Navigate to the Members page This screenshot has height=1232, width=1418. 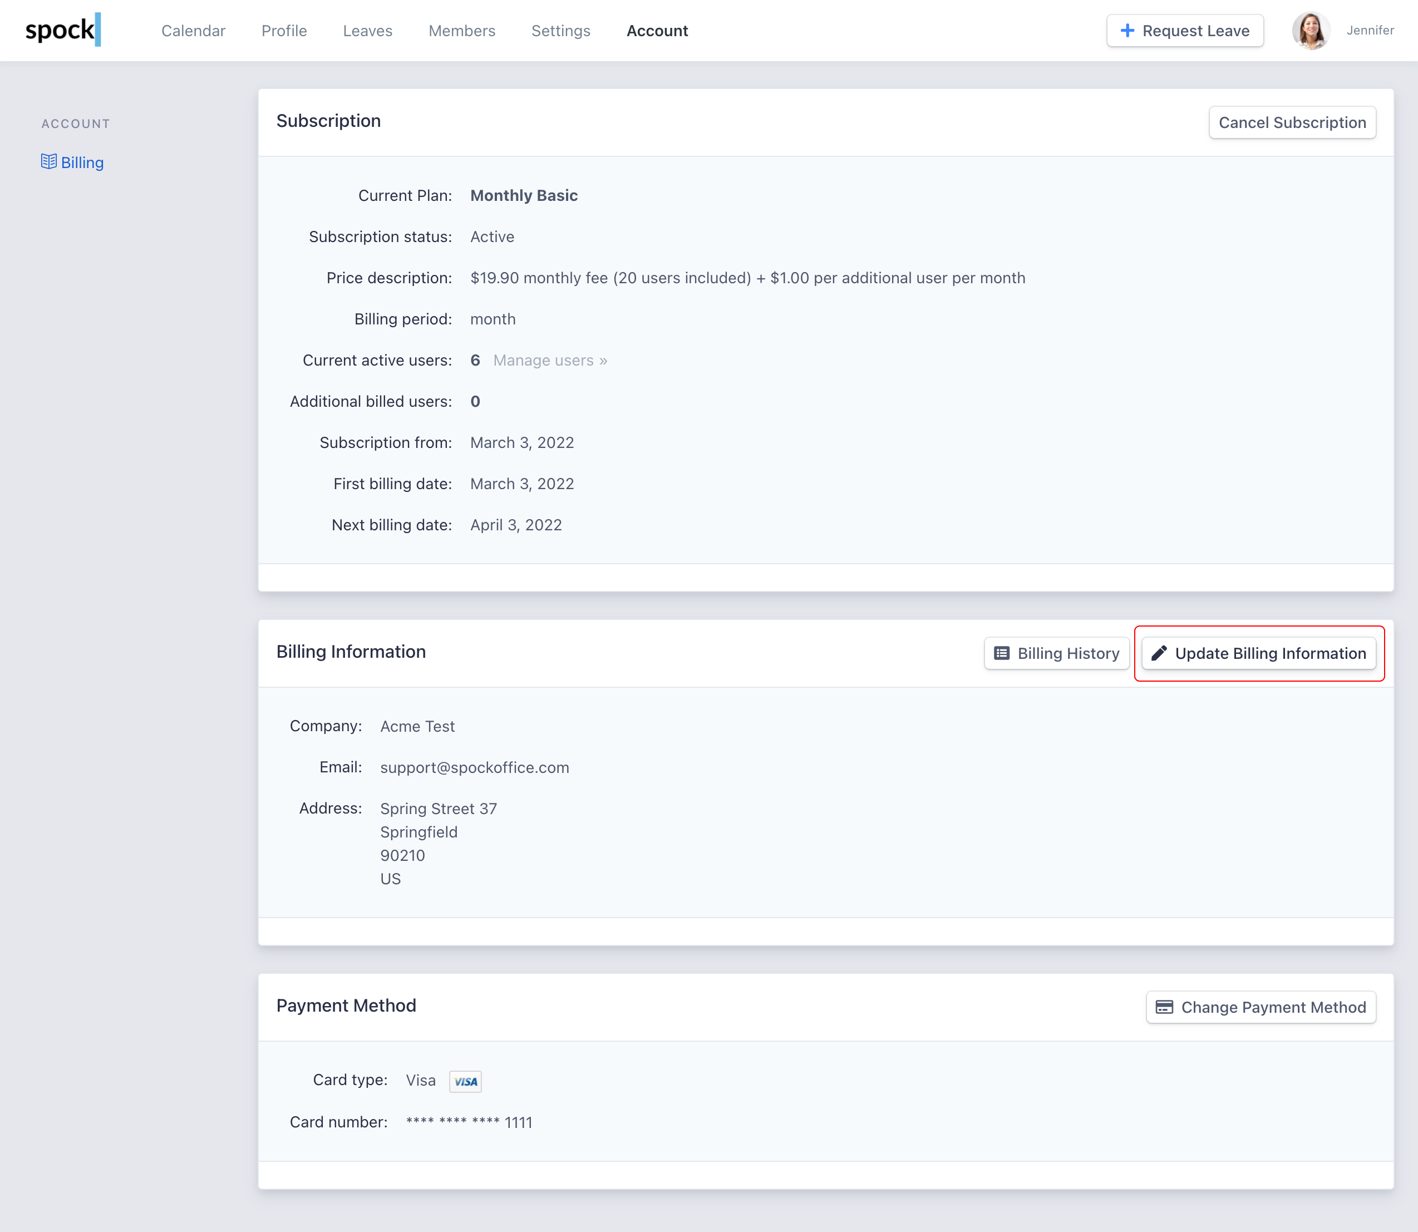pyautogui.click(x=461, y=31)
